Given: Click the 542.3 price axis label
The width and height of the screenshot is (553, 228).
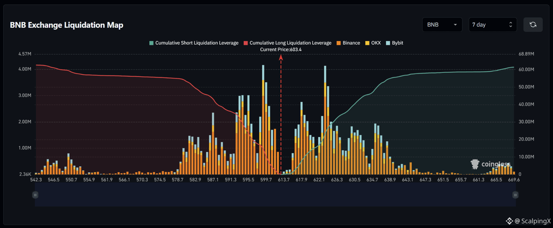Looking at the screenshot, I should pos(36,180).
